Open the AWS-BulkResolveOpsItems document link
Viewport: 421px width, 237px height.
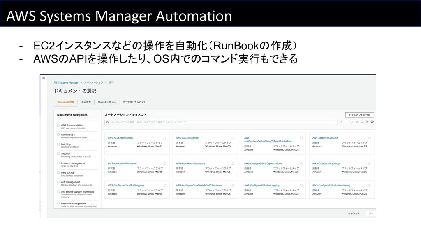191,163
